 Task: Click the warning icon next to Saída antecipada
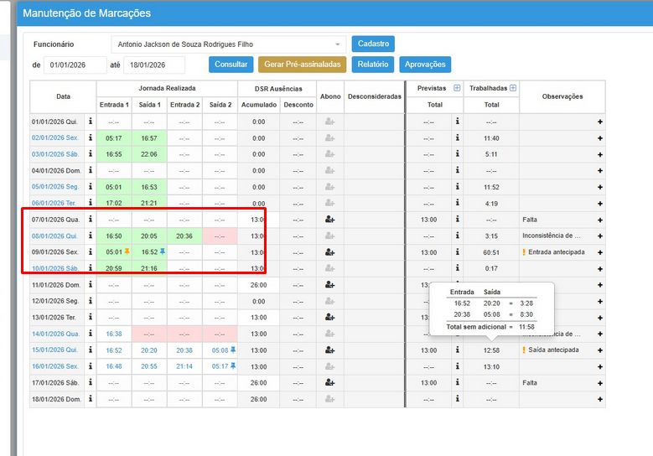(524, 350)
